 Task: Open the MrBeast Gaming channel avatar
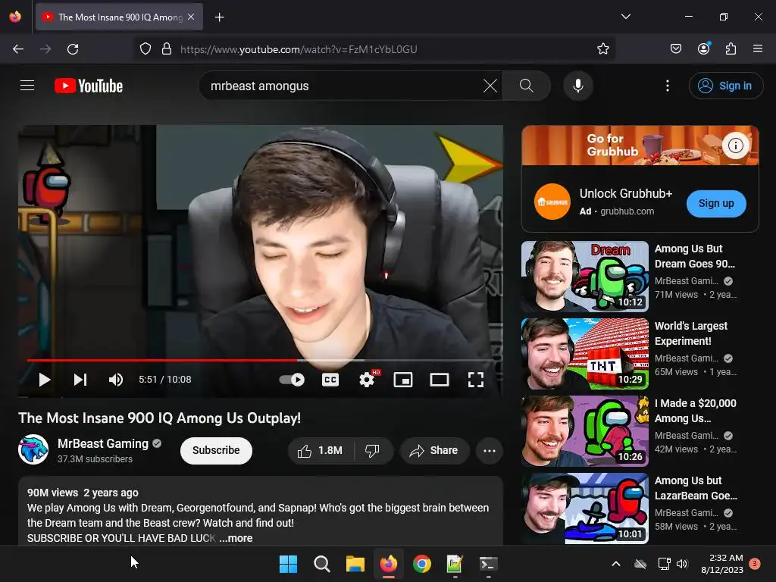(33, 449)
